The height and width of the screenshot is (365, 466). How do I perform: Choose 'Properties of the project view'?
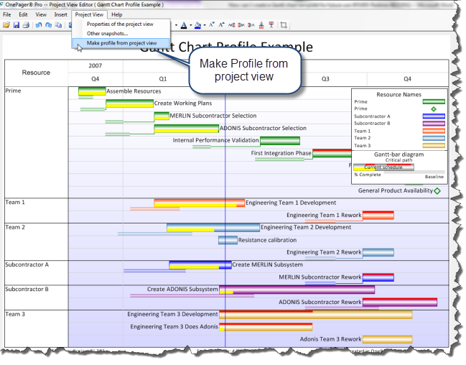pos(120,24)
